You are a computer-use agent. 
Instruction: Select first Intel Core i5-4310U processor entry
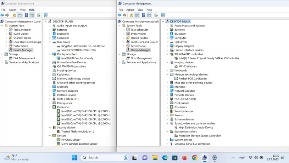click(x=86, y=111)
